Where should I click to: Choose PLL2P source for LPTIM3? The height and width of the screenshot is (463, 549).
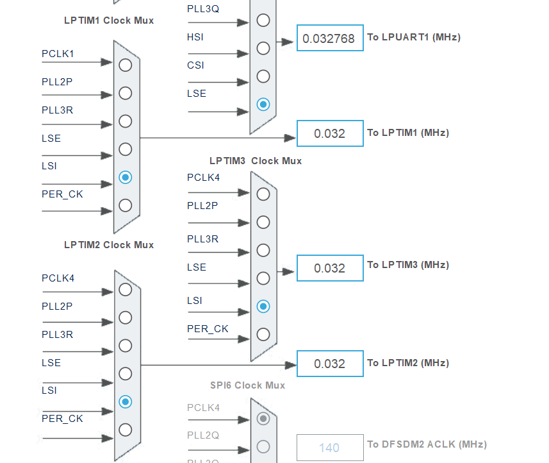[263, 222]
